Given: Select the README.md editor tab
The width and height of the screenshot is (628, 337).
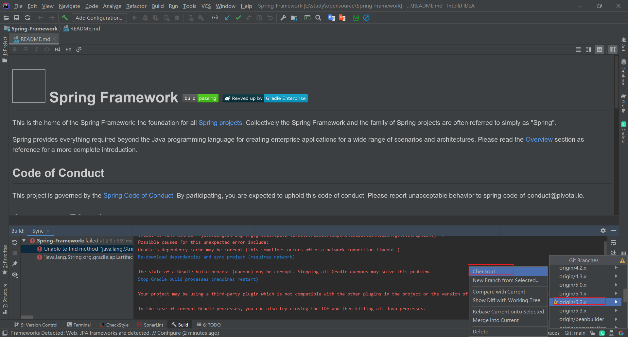Looking at the screenshot, I should (35, 39).
